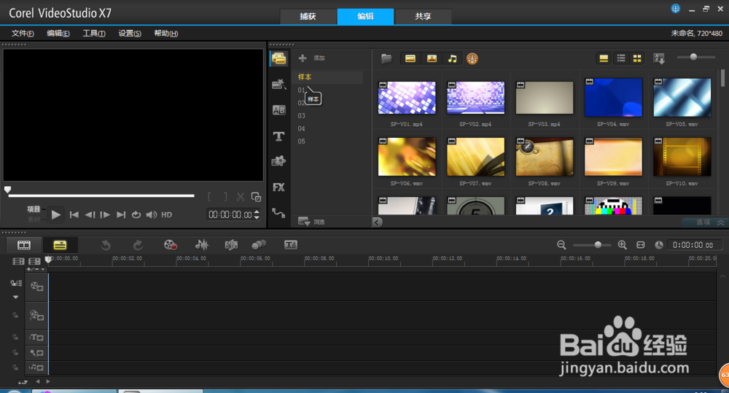729x393 pixels.
Task: Toggle show videos filter in library
Action: tap(410, 58)
